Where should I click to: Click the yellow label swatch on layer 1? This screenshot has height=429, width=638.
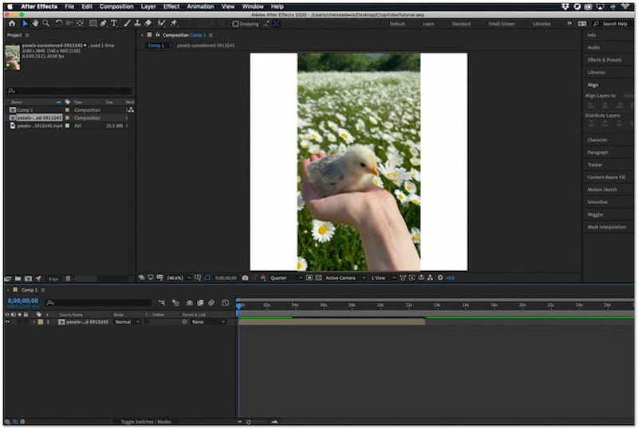coord(40,322)
